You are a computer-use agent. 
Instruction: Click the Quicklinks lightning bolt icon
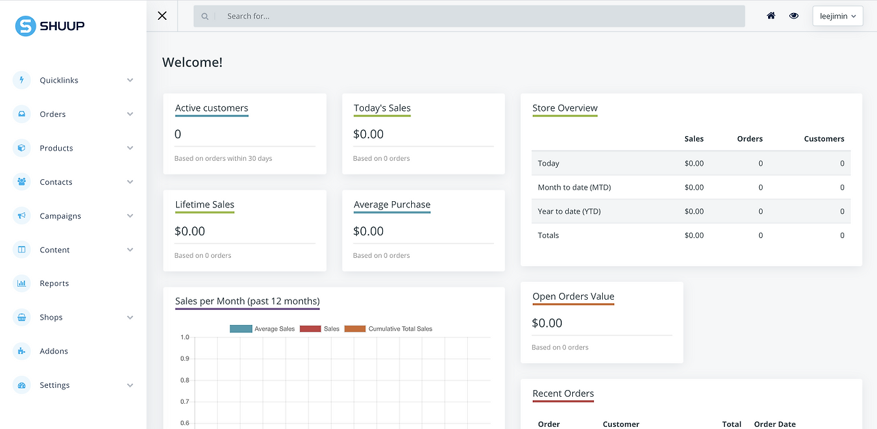[22, 80]
